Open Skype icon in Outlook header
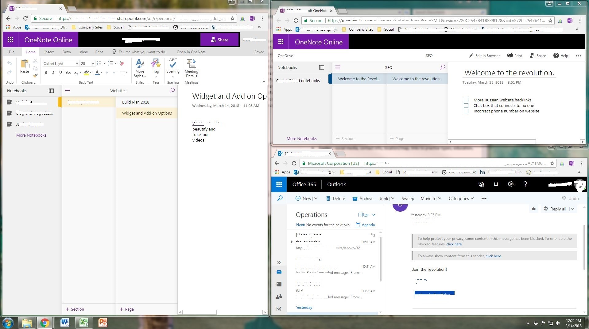Screen dimensions: 589x329 [x=481, y=184]
